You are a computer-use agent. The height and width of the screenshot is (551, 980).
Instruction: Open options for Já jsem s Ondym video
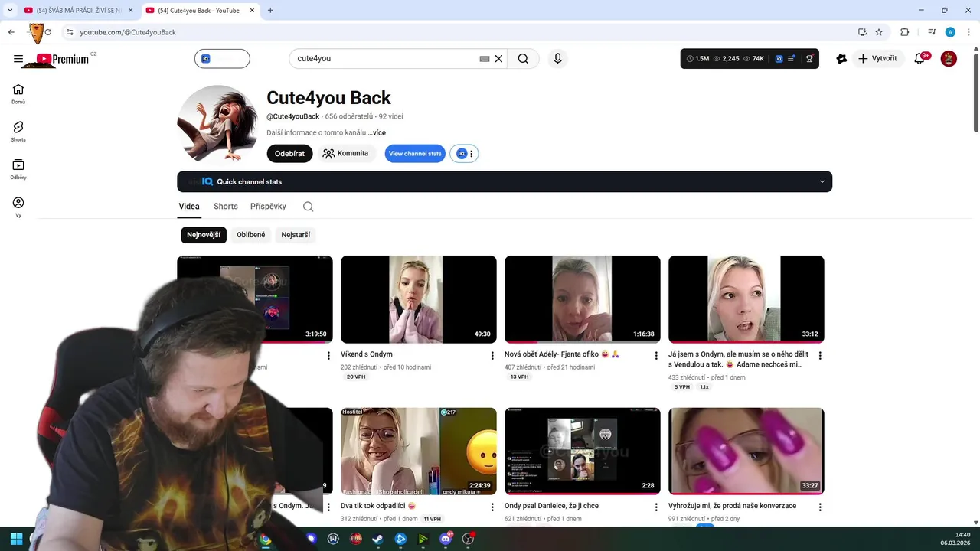[820, 356]
